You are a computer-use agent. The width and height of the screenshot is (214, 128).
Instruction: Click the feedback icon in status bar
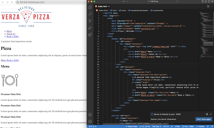coord(208,126)
